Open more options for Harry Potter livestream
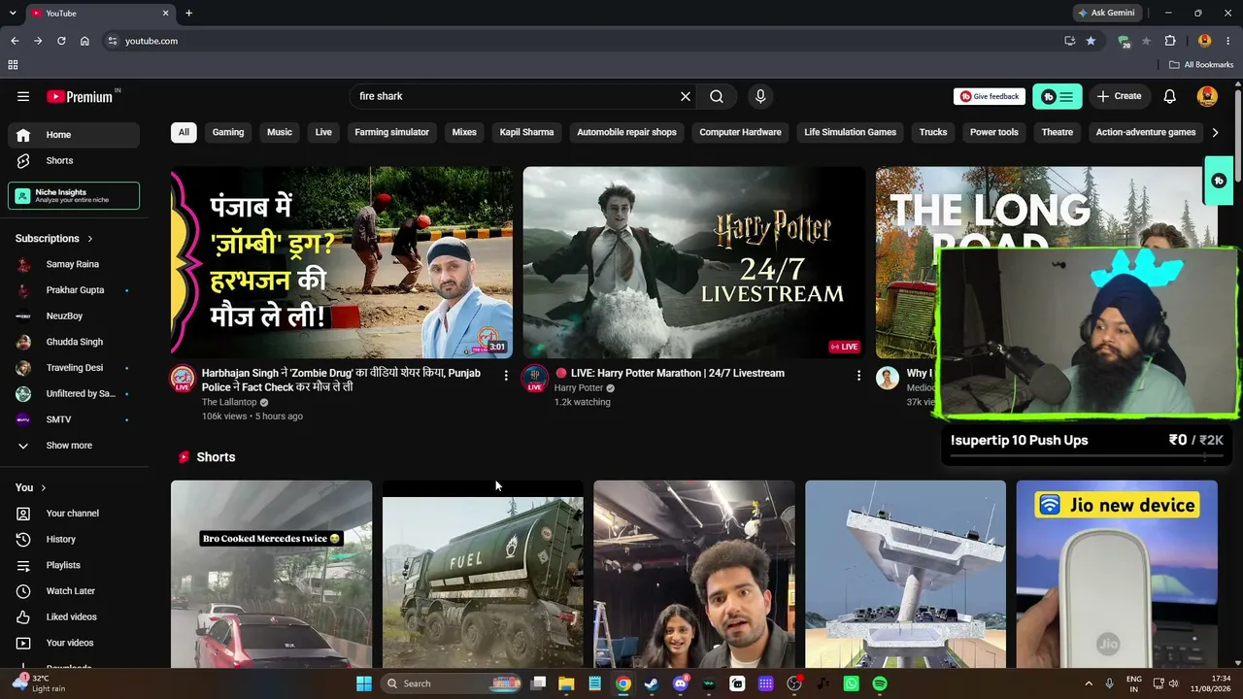Screen dimensions: 1243x699 pos(858,375)
